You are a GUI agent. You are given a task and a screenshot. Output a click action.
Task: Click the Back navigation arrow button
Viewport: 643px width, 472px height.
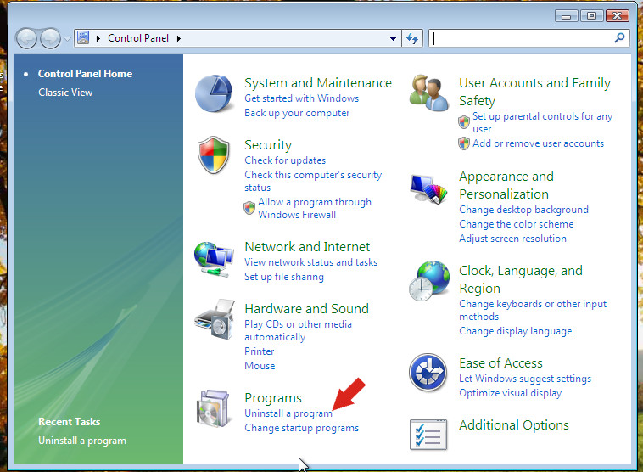click(26, 38)
